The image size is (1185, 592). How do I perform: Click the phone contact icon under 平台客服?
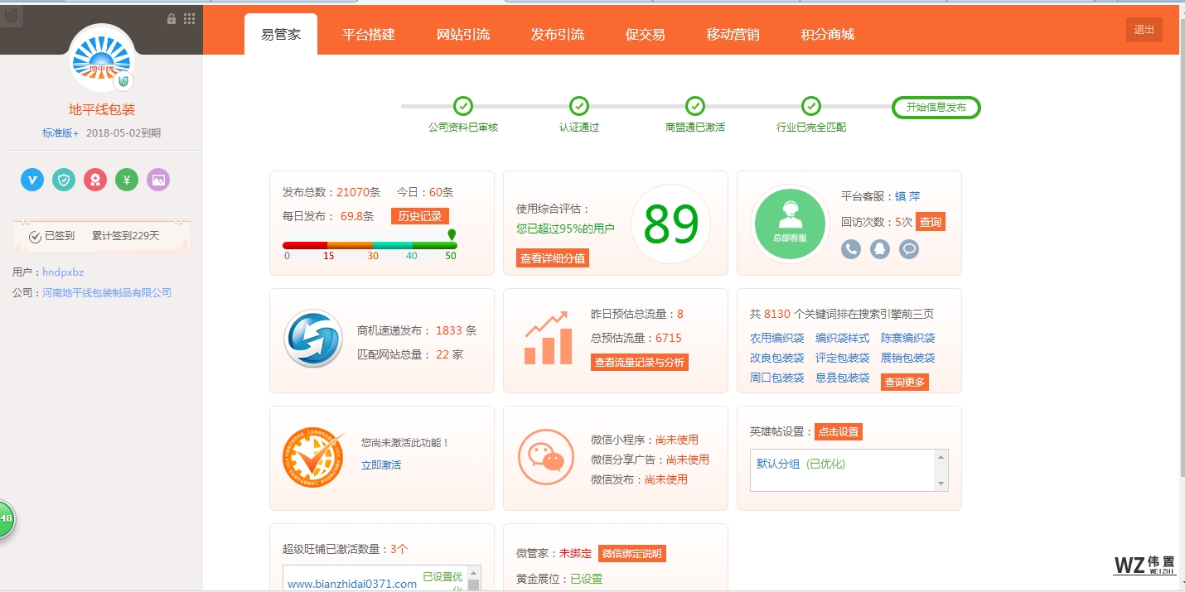click(851, 248)
